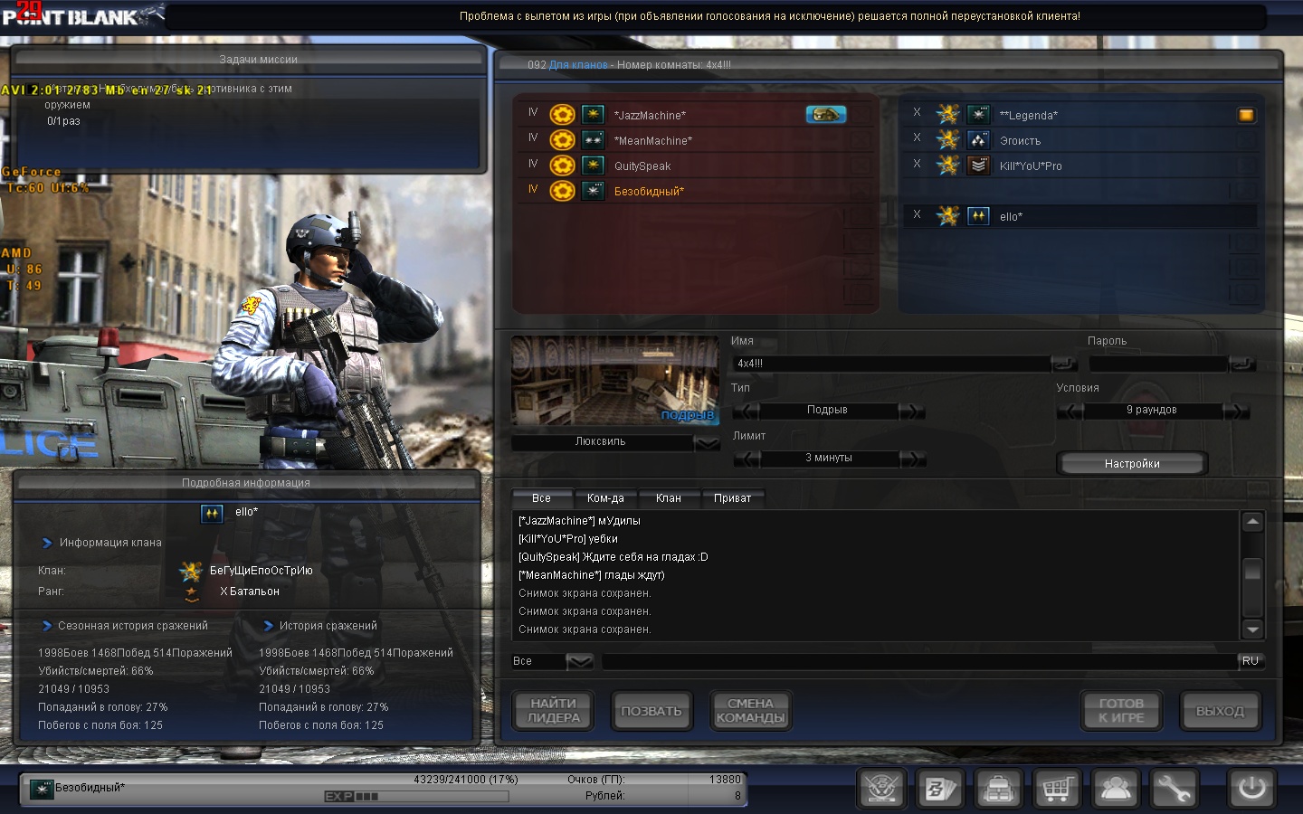Click the chat scrollbar thumb
The height and width of the screenshot is (814, 1303).
click(1253, 570)
